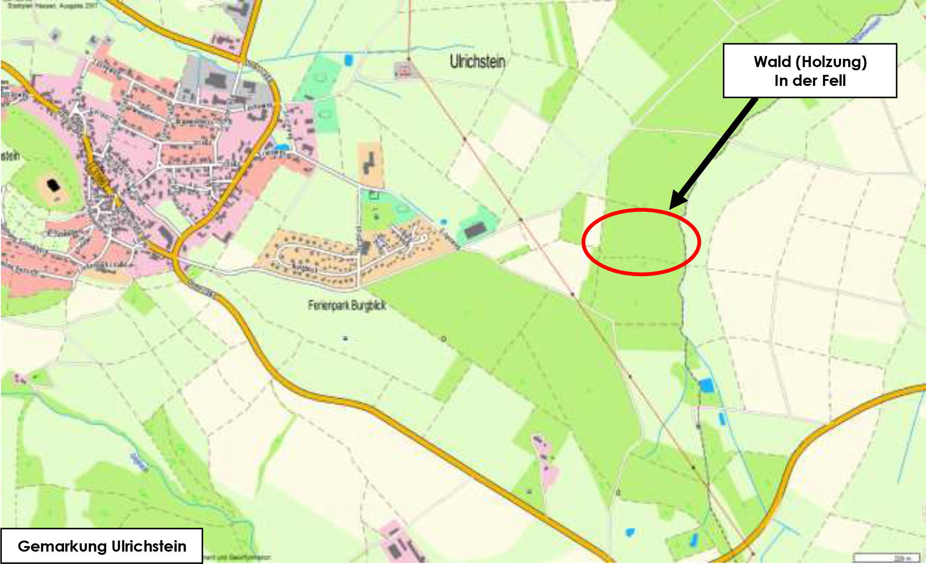Click the black building symbol on the castle hill
This screenshot has width=926, height=564.
click(54, 186)
